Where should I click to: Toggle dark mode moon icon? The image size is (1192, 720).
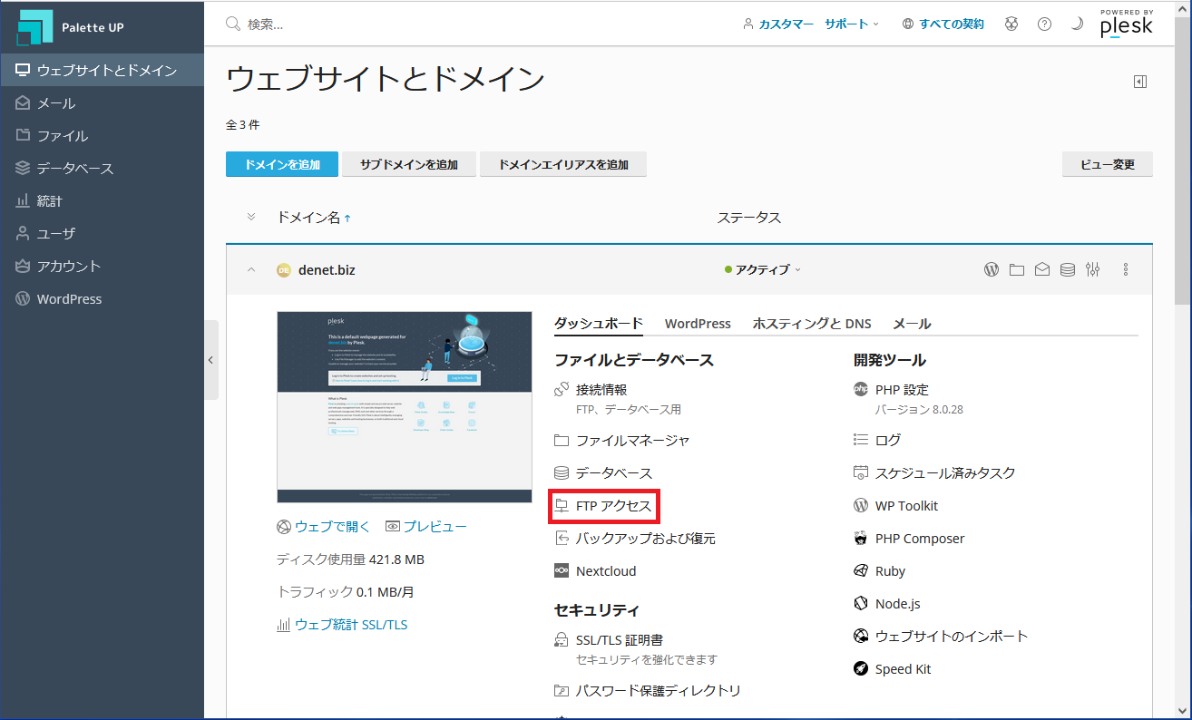[1077, 24]
